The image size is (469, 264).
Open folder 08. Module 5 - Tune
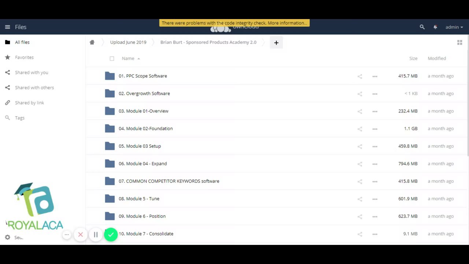click(x=139, y=199)
